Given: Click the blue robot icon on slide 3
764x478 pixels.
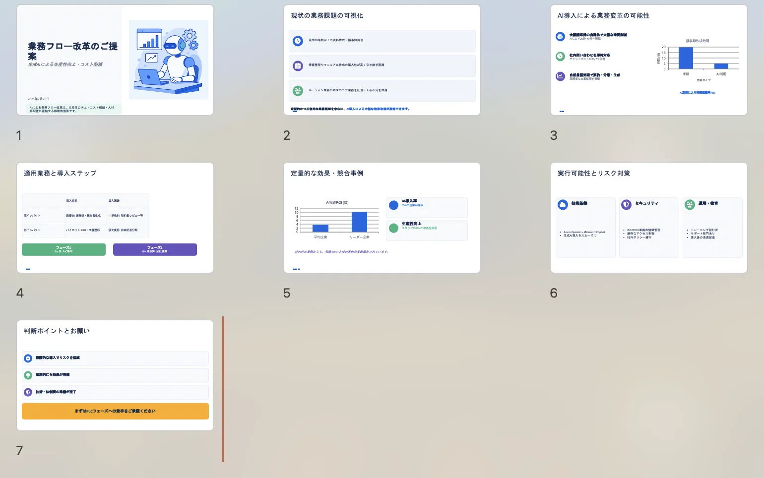Looking at the screenshot, I should click(x=560, y=36).
